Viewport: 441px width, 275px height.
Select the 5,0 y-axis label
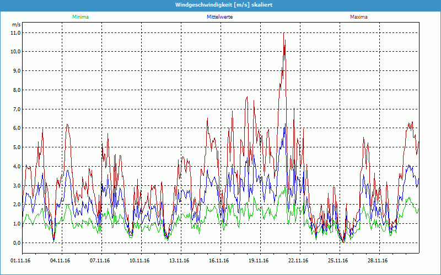coord(16,147)
